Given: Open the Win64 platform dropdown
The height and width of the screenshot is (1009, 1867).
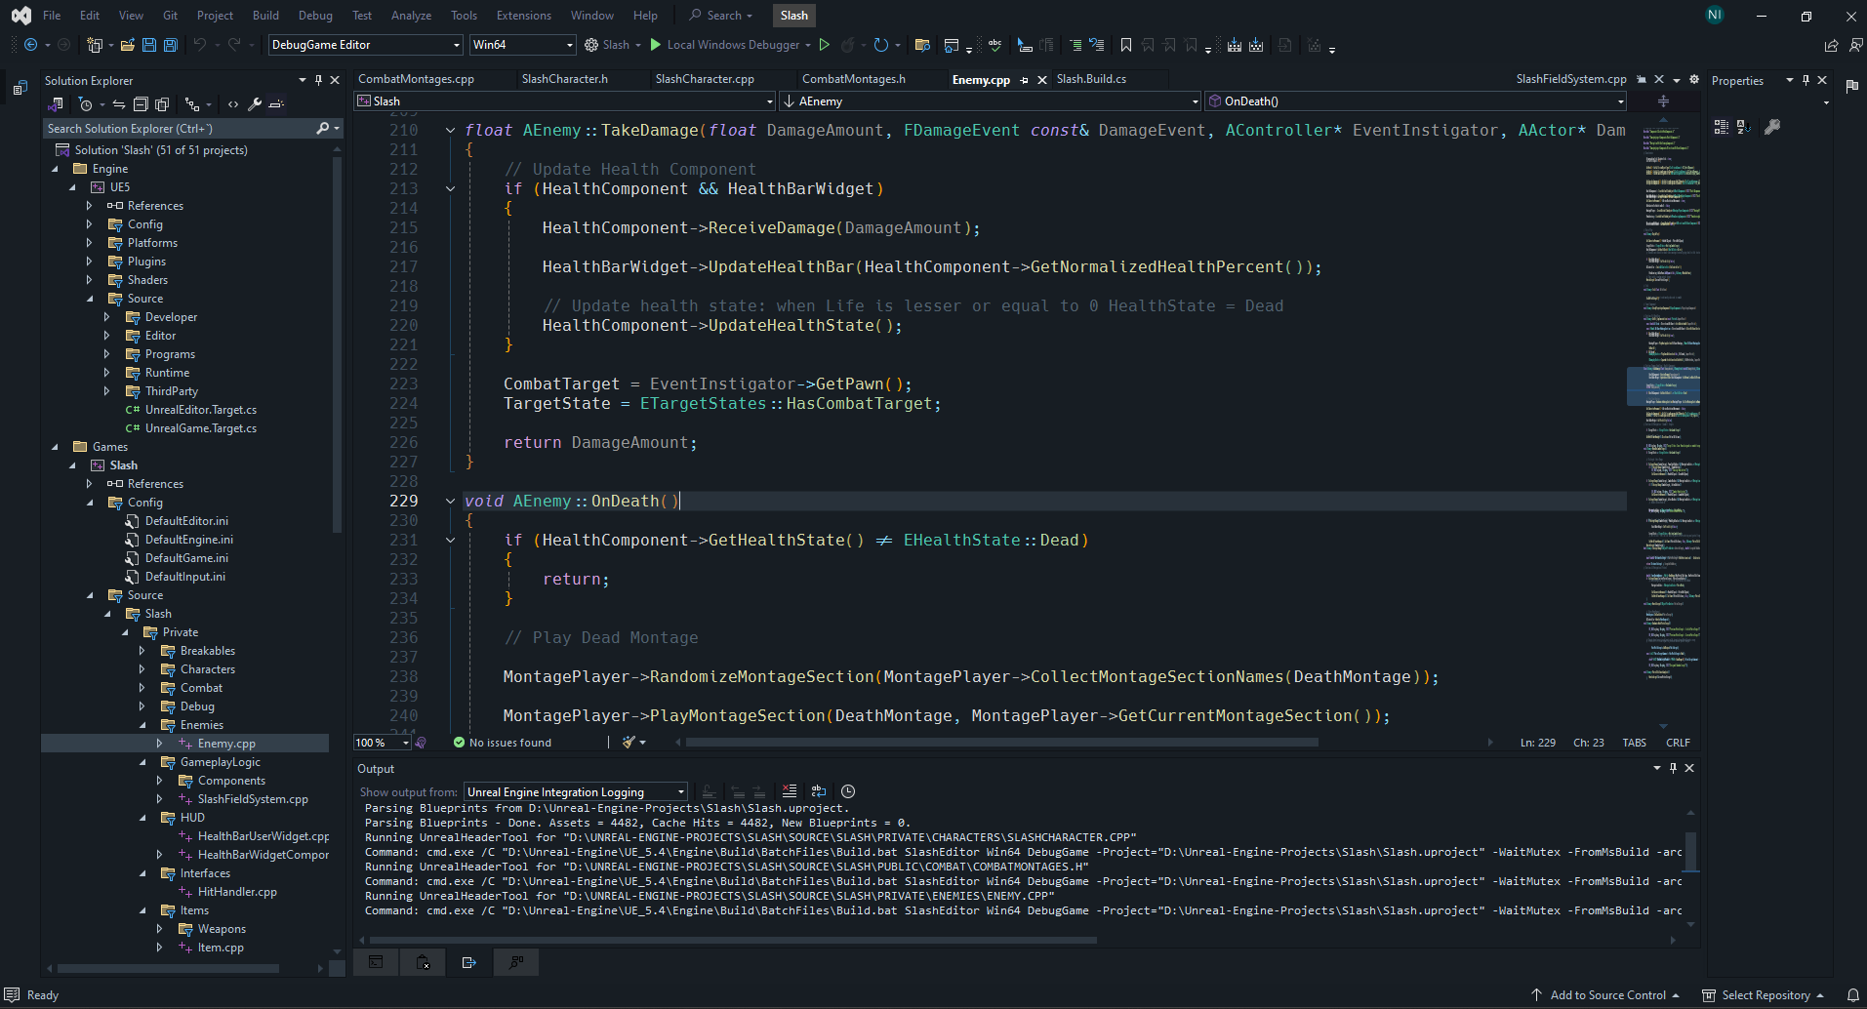Looking at the screenshot, I should pos(523,45).
